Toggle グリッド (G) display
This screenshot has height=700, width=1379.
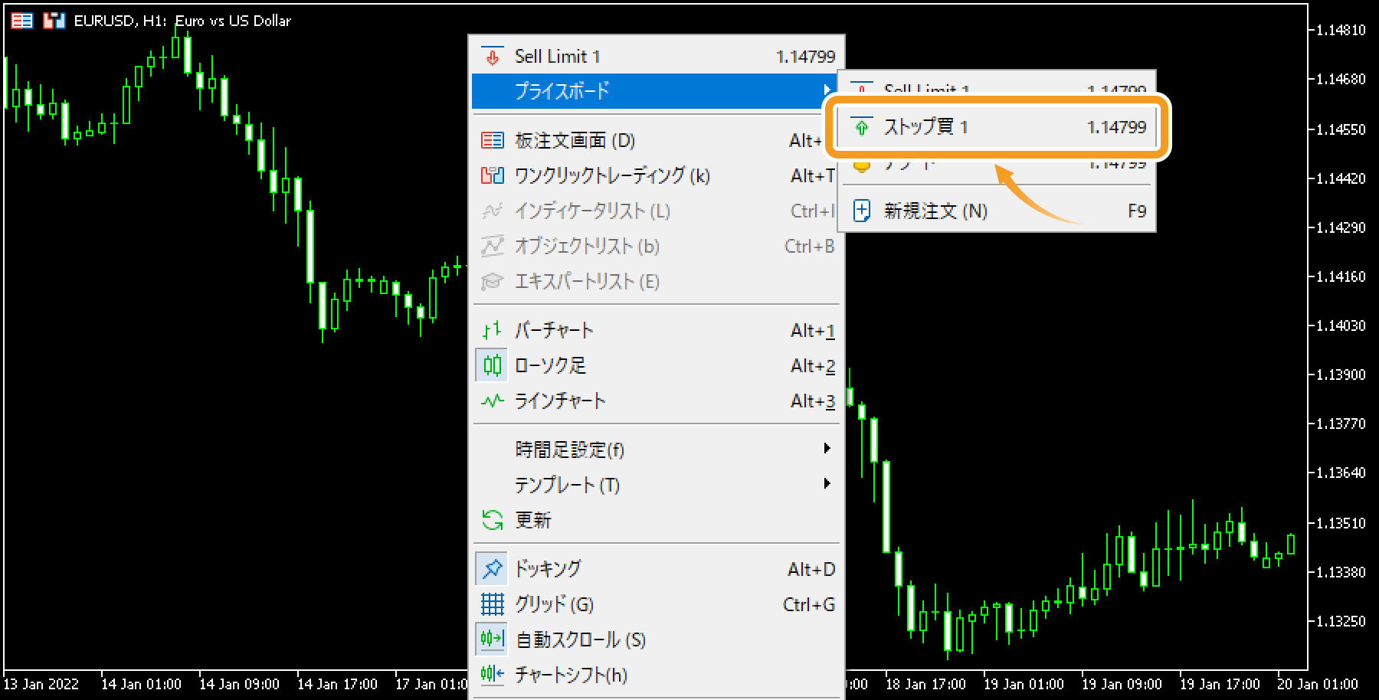pos(657,604)
